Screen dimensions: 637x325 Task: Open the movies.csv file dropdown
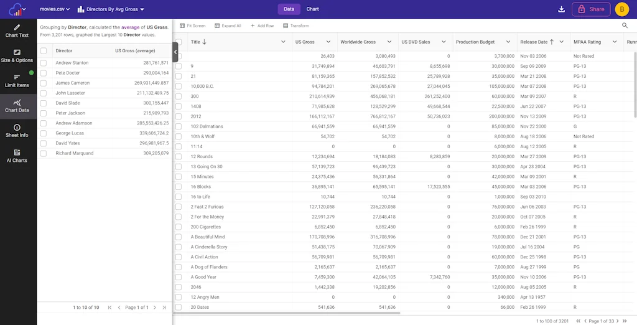point(55,9)
